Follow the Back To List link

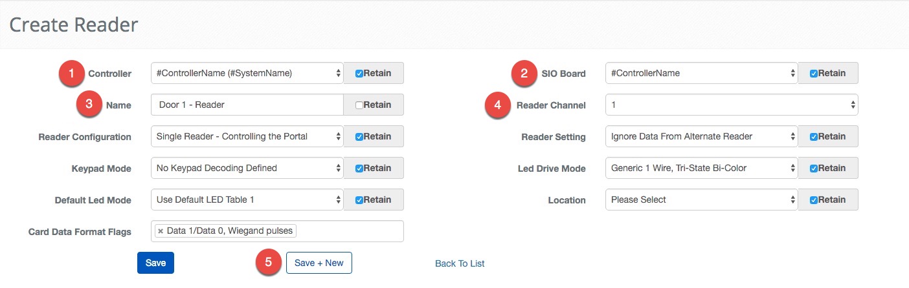(x=460, y=263)
